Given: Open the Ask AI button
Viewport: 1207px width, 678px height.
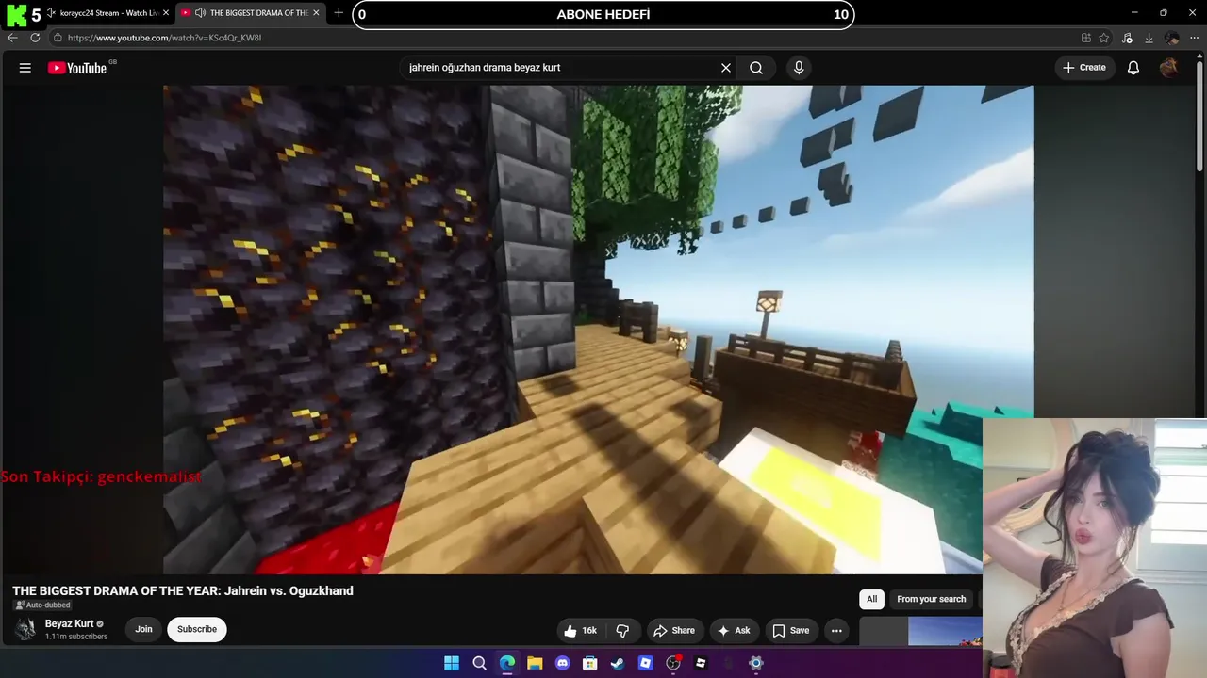Looking at the screenshot, I should click(x=734, y=631).
